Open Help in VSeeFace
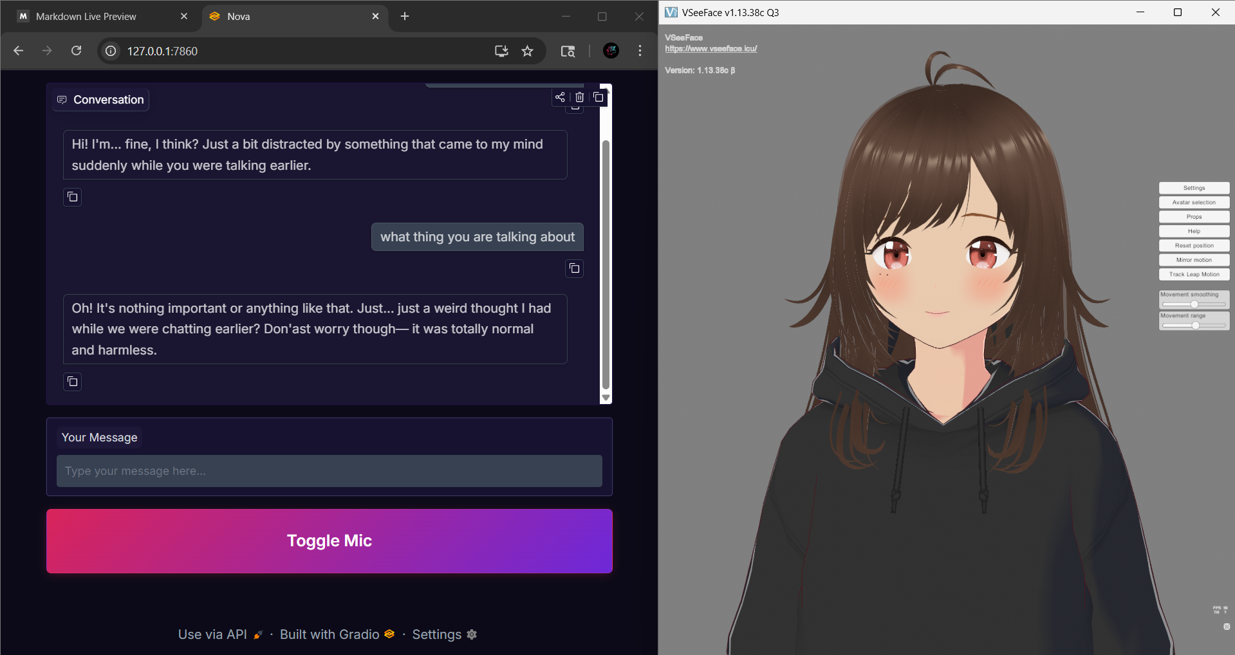Image resolution: width=1235 pixels, height=655 pixels. 1194,231
